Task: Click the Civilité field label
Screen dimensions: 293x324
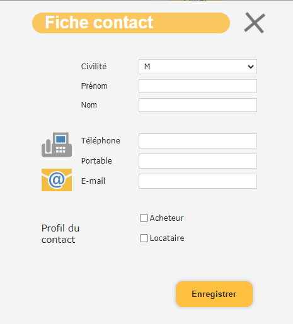Action: (x=94, y=67)
